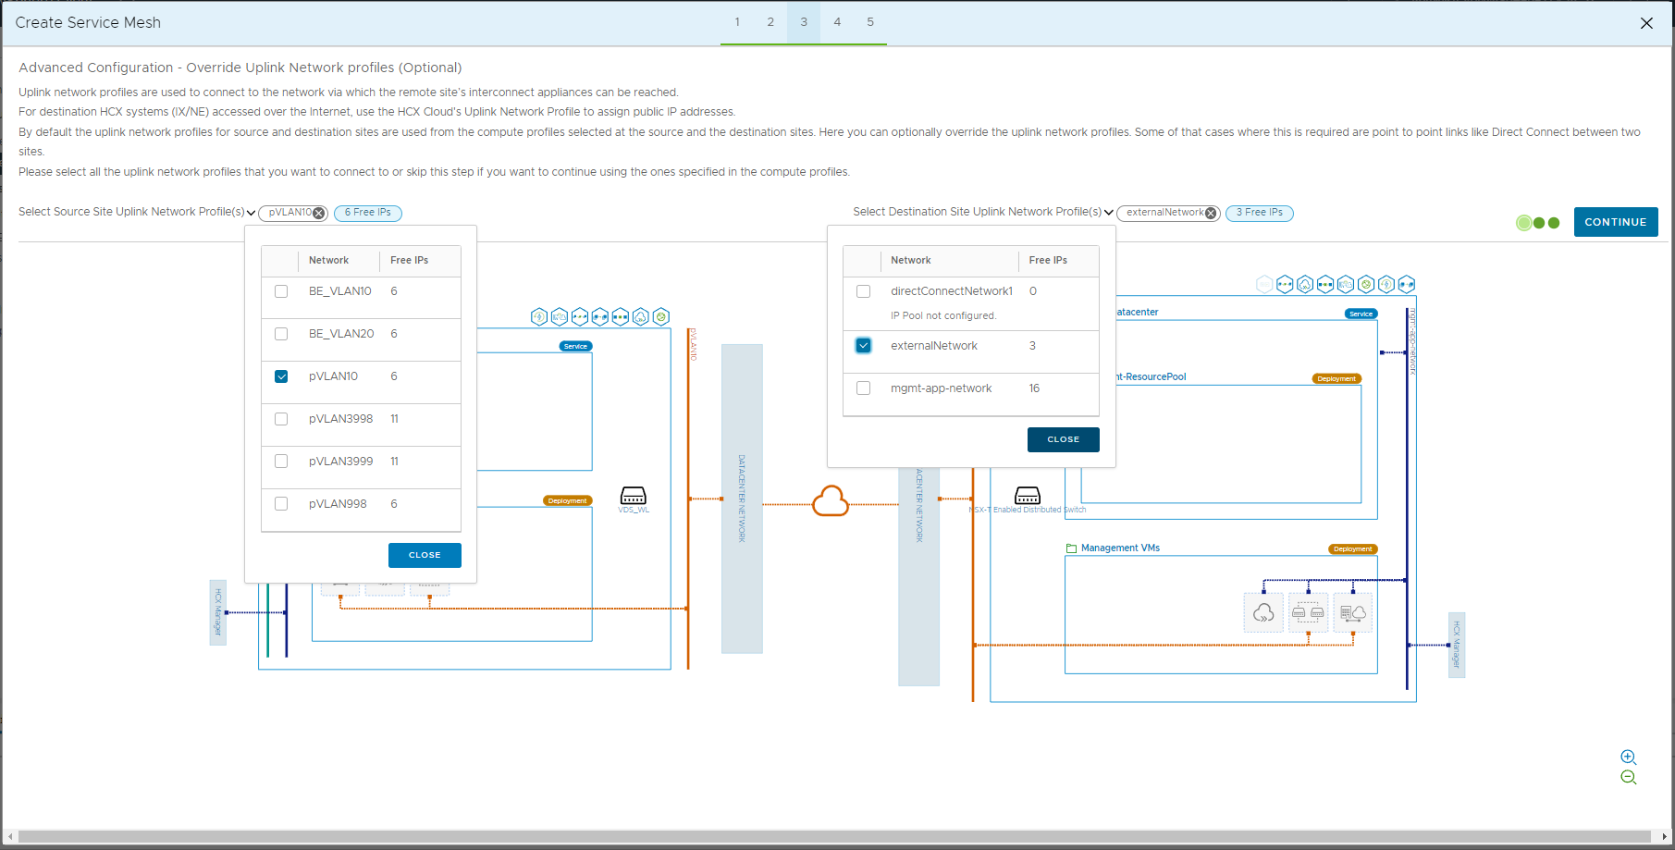The width and height of the screenshot is (1675, 850).
Task: Click fifth hexagon service icon at source site
Action: tap(621, 317)
